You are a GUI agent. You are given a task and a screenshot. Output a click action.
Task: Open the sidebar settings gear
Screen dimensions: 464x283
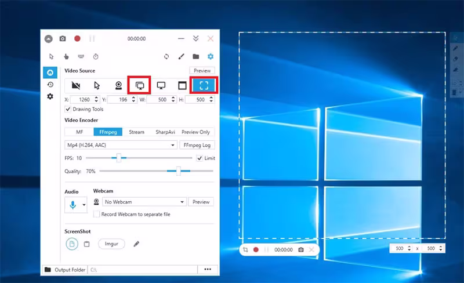50,96
